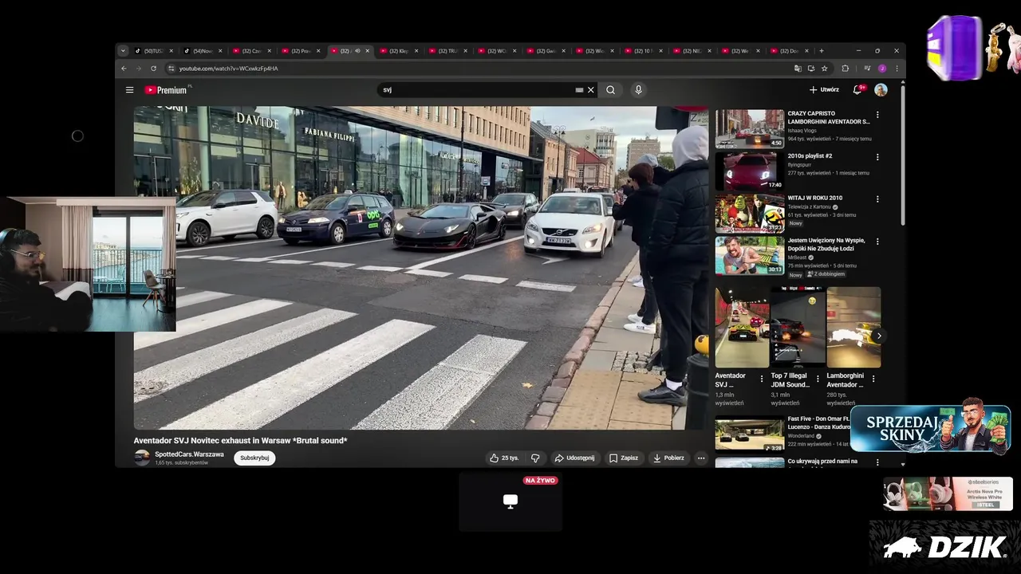This screenshot has width=1021, height=574.
Task: Start voice search with microphone icon
Action: click(638, 90)
